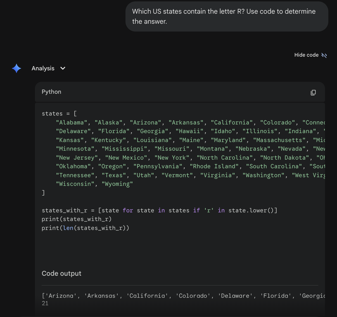Click the print(len(states_with_r)) line
This screenshot has width=337, height=317.
pyautogui.click(x=85, y=228)
